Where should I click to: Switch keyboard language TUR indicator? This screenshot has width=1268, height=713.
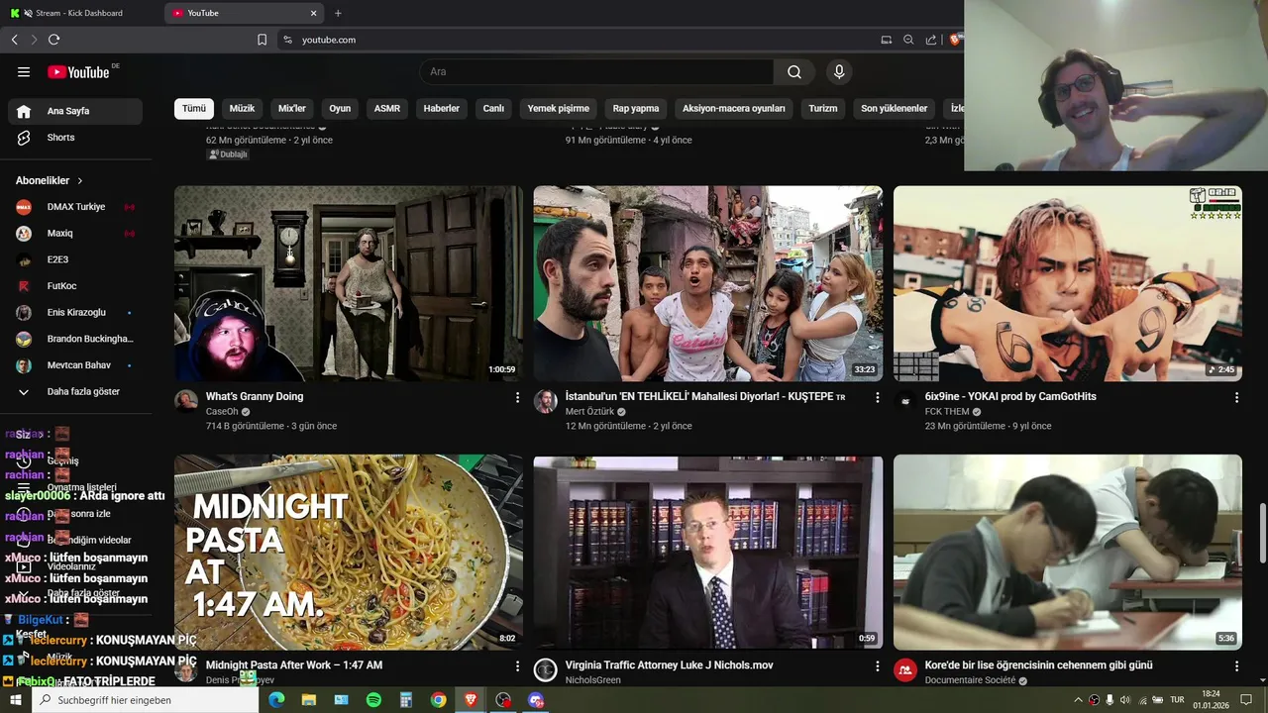[1178, 700]
